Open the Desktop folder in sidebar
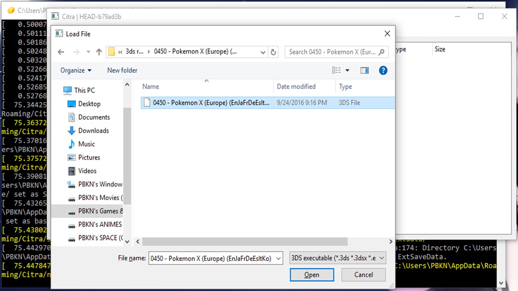518x291 pixels. [89, 104]
